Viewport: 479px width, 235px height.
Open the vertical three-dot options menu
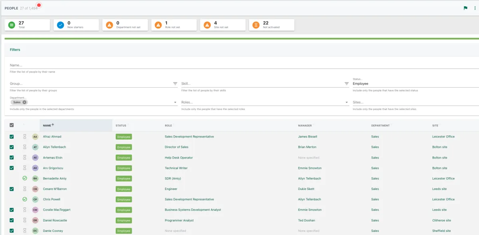[475, 8]
